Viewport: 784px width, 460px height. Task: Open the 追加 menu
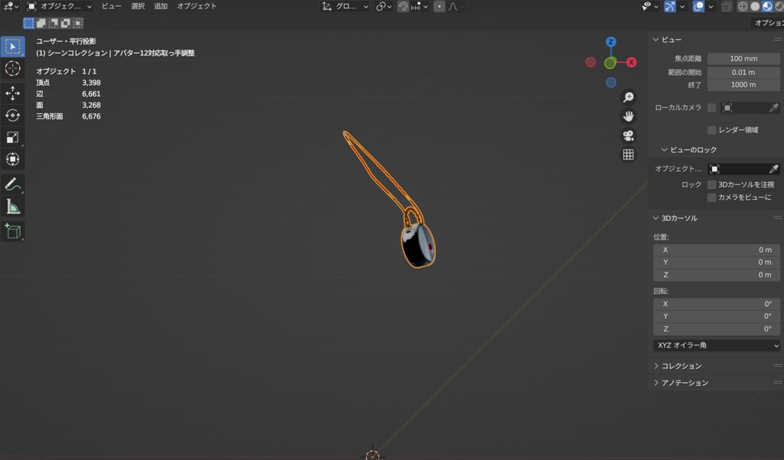click(161, 6)
